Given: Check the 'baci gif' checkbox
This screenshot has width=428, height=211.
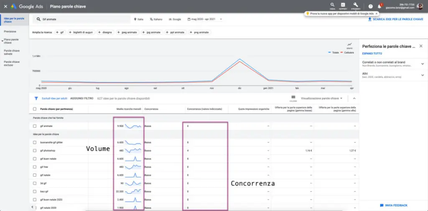Looking at the screenshot, I should click(35, 191).
